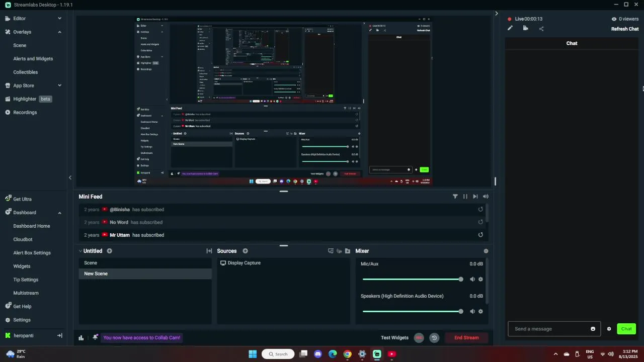Mute the Speakers audio device

pos(472,311)
